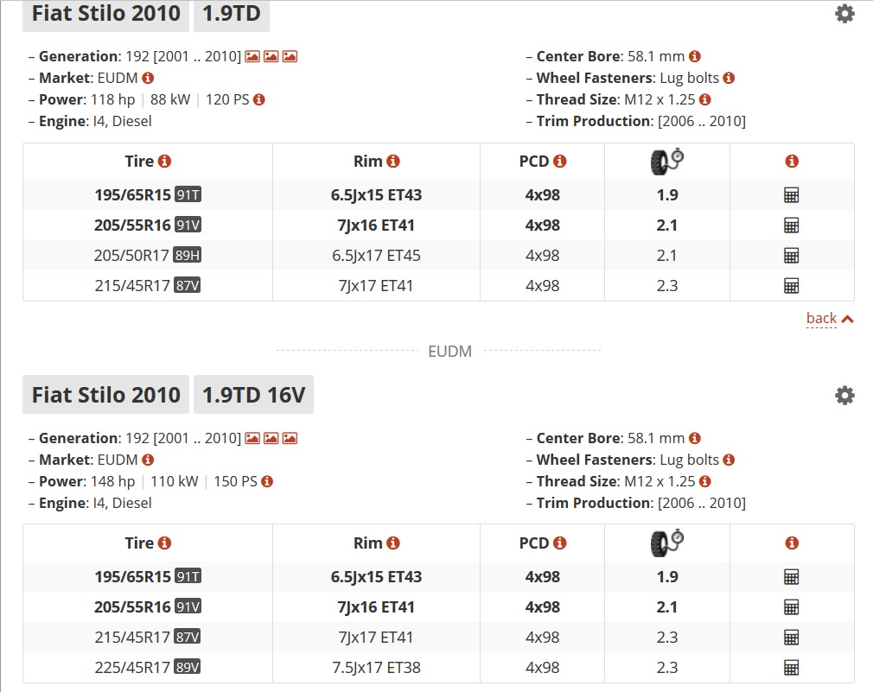The height and width of the screenshot is (692, 873).
Task: Click first generation photo icon in 1.9TD section
Action: (252, 56)
